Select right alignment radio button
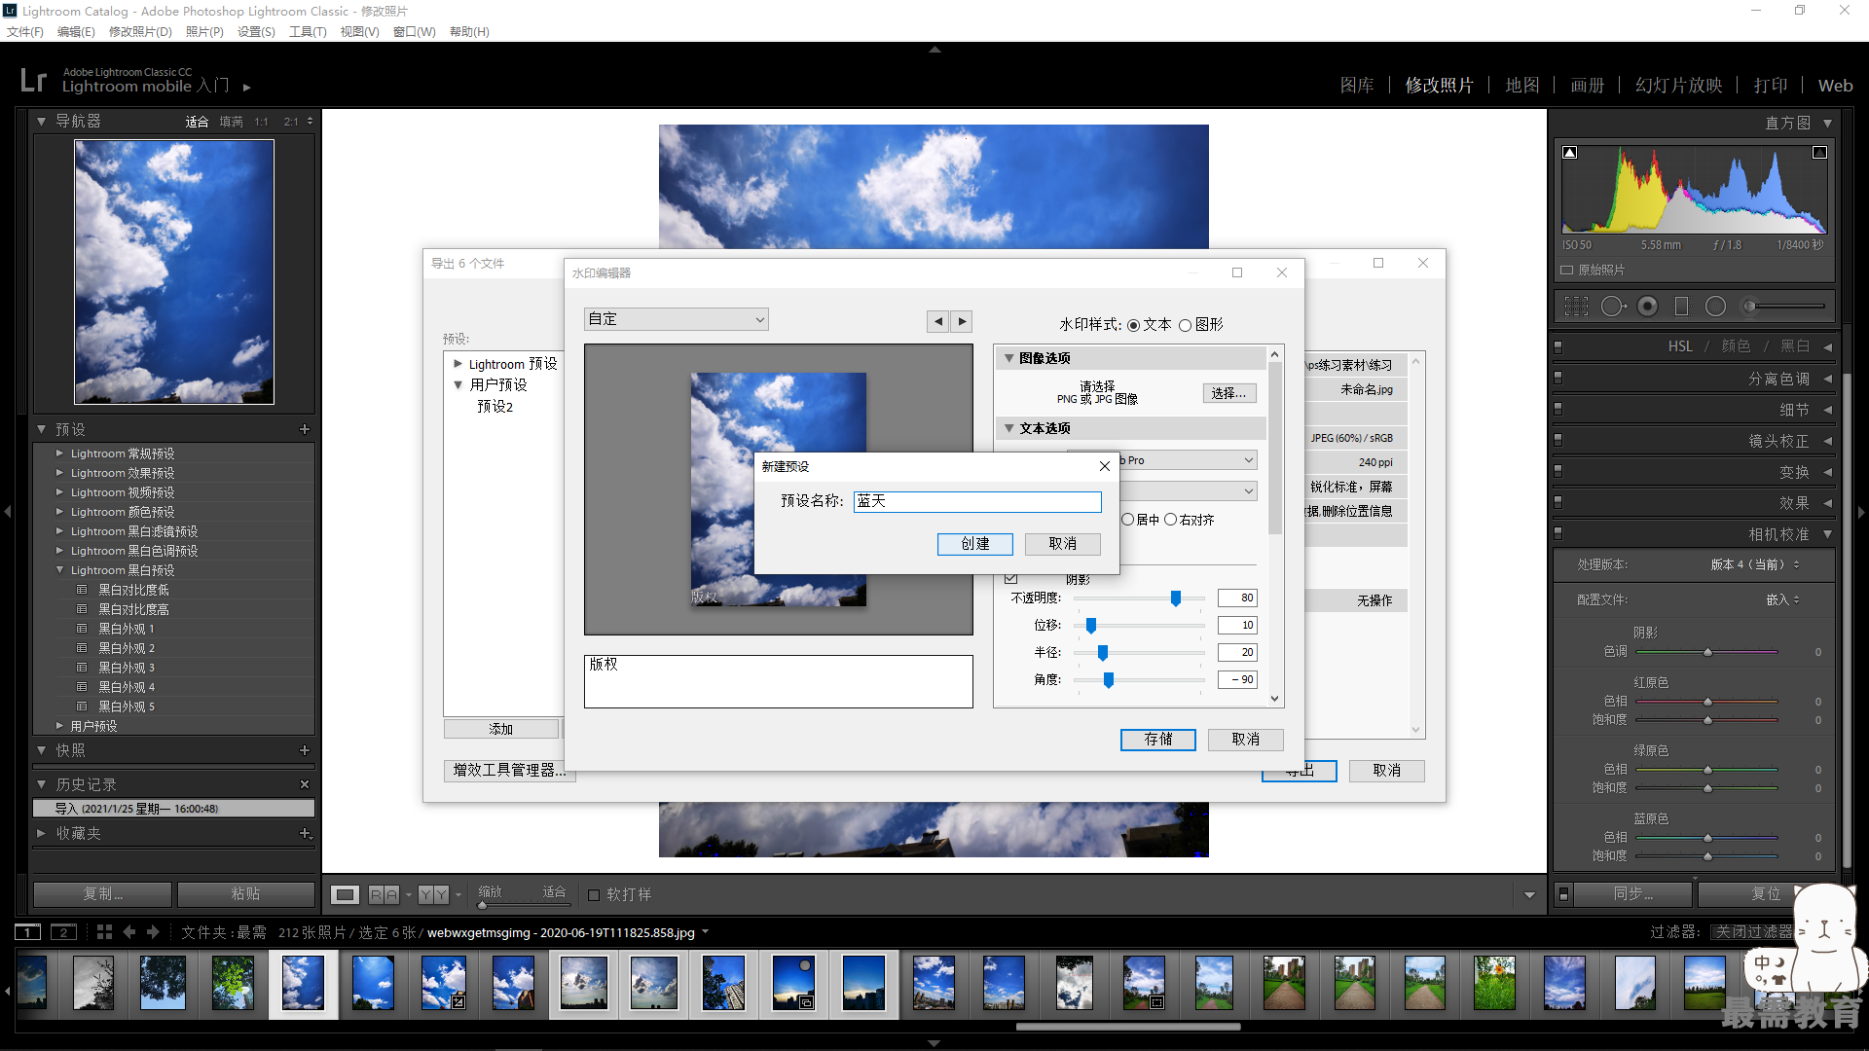 (1171, 520)
